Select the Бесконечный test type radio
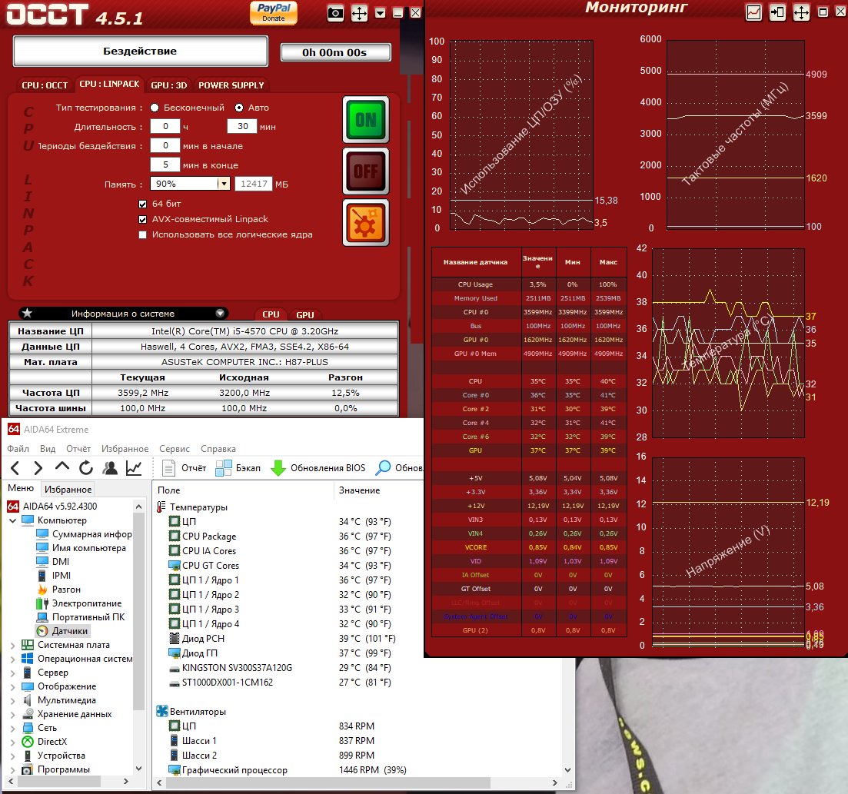The height and width of the screenshot is (794, 848). pyautogui.click(x=155, y=108)
